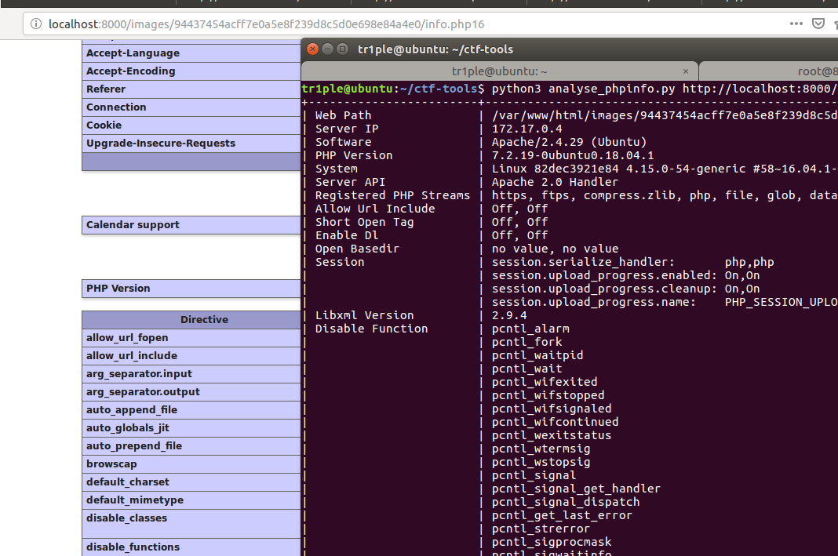Screen dimensions: 838x556
Task: Close the terminal window with red button
Action: click(312, 49)
